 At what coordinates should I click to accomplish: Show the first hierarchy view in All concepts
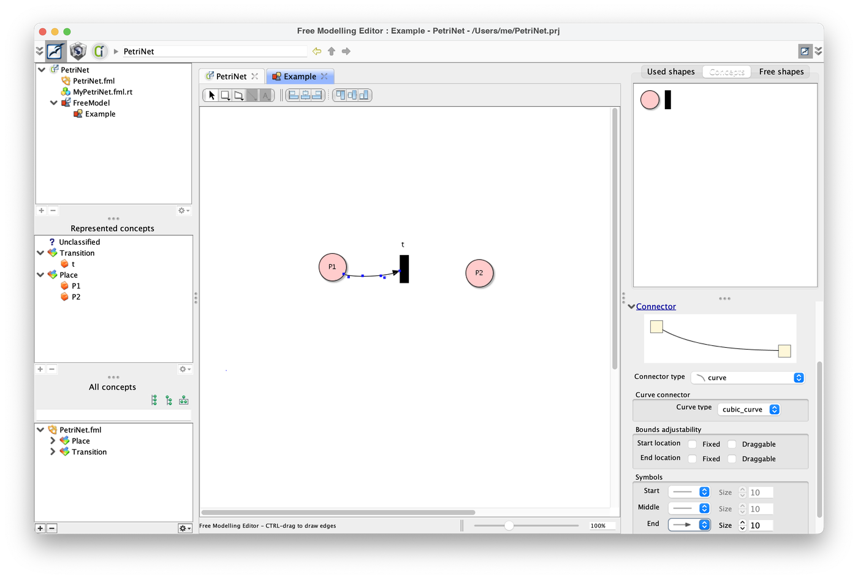[x=154, y=401]
